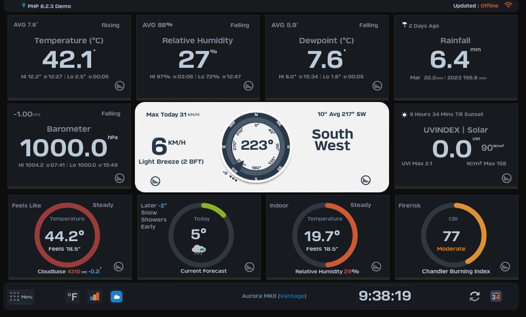Click the Current Forecast label

(x=204, y=271)
